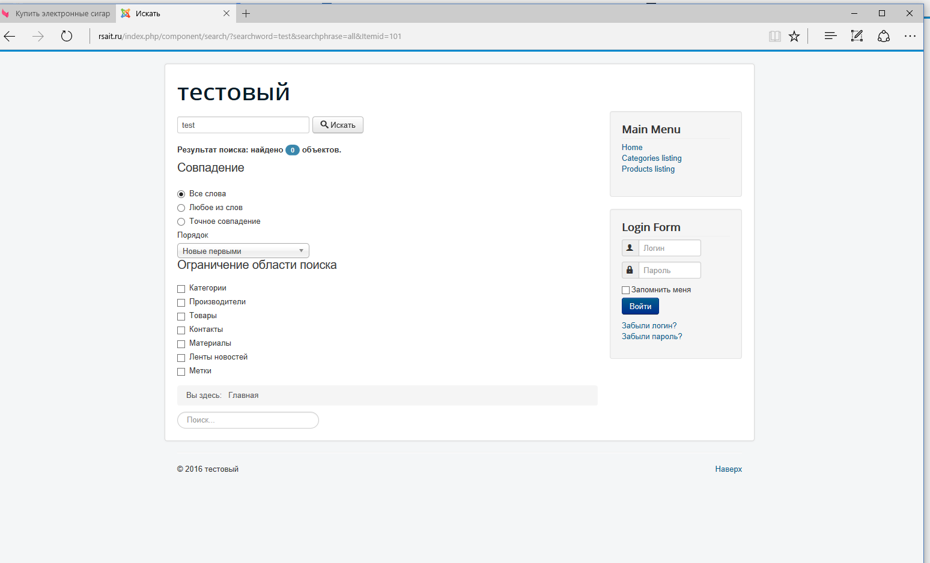Select the "Точное совпадение" radio option
Viewport: 930px width, 563px height.
[181, 221]
